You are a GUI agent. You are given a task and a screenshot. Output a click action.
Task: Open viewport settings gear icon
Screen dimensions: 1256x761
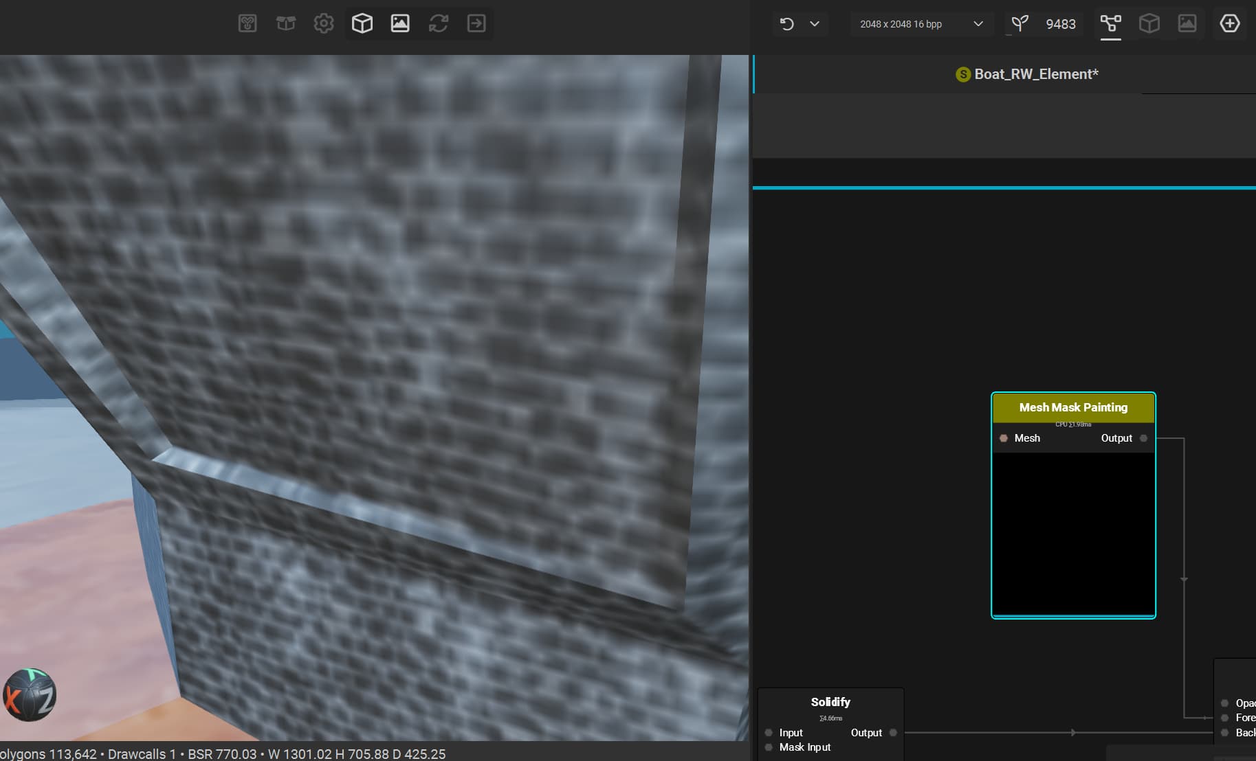point(324,23)
